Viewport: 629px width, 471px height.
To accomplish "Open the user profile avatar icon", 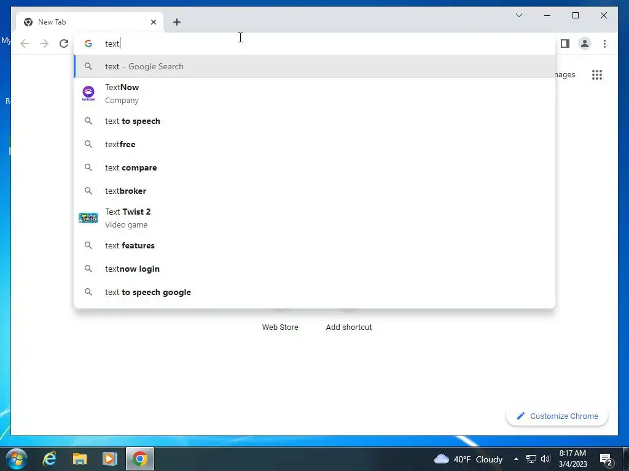I will tap(585, 44).
